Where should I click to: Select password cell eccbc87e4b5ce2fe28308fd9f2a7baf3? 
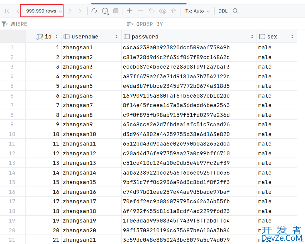point(189,67)
